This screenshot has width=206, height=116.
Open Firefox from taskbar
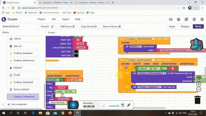point(70,113)
